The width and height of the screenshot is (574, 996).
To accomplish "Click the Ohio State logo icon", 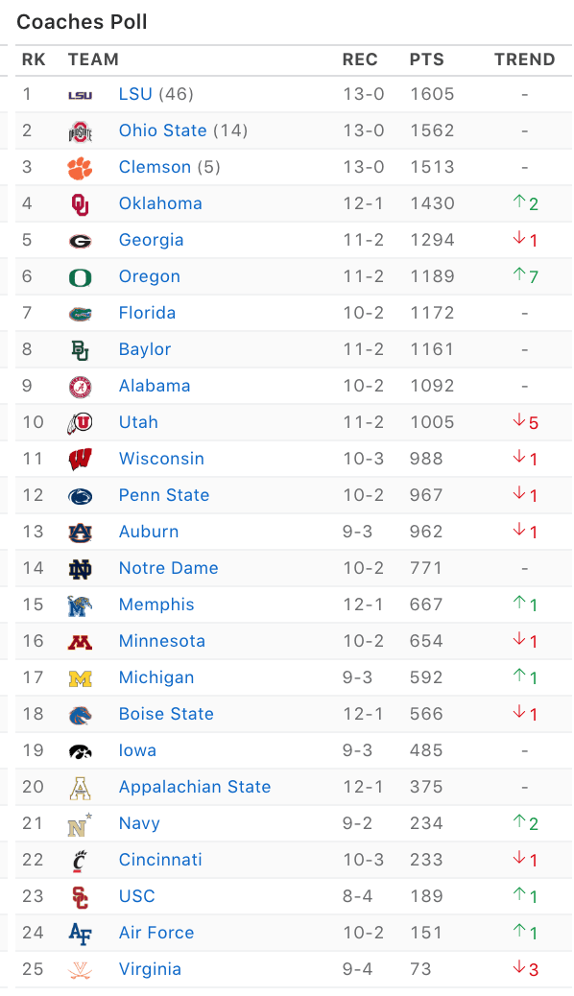I will point(80,130).
